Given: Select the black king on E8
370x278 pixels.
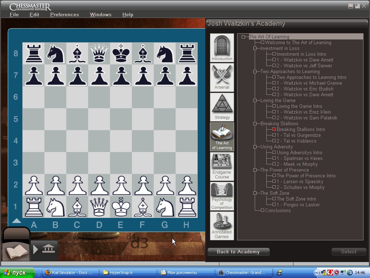Looking at the screenshot, I should click(x=121, y=53).
